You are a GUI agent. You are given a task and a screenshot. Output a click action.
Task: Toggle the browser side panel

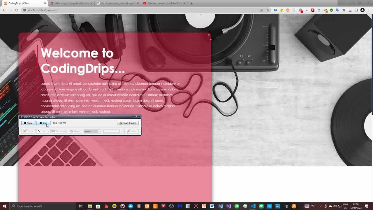[356, 10]
